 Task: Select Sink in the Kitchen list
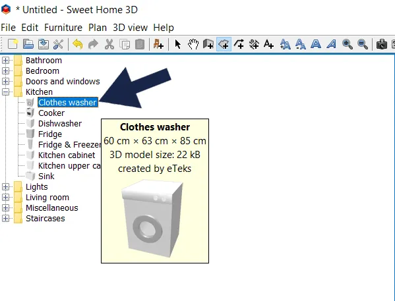click(x=46, y=177)
